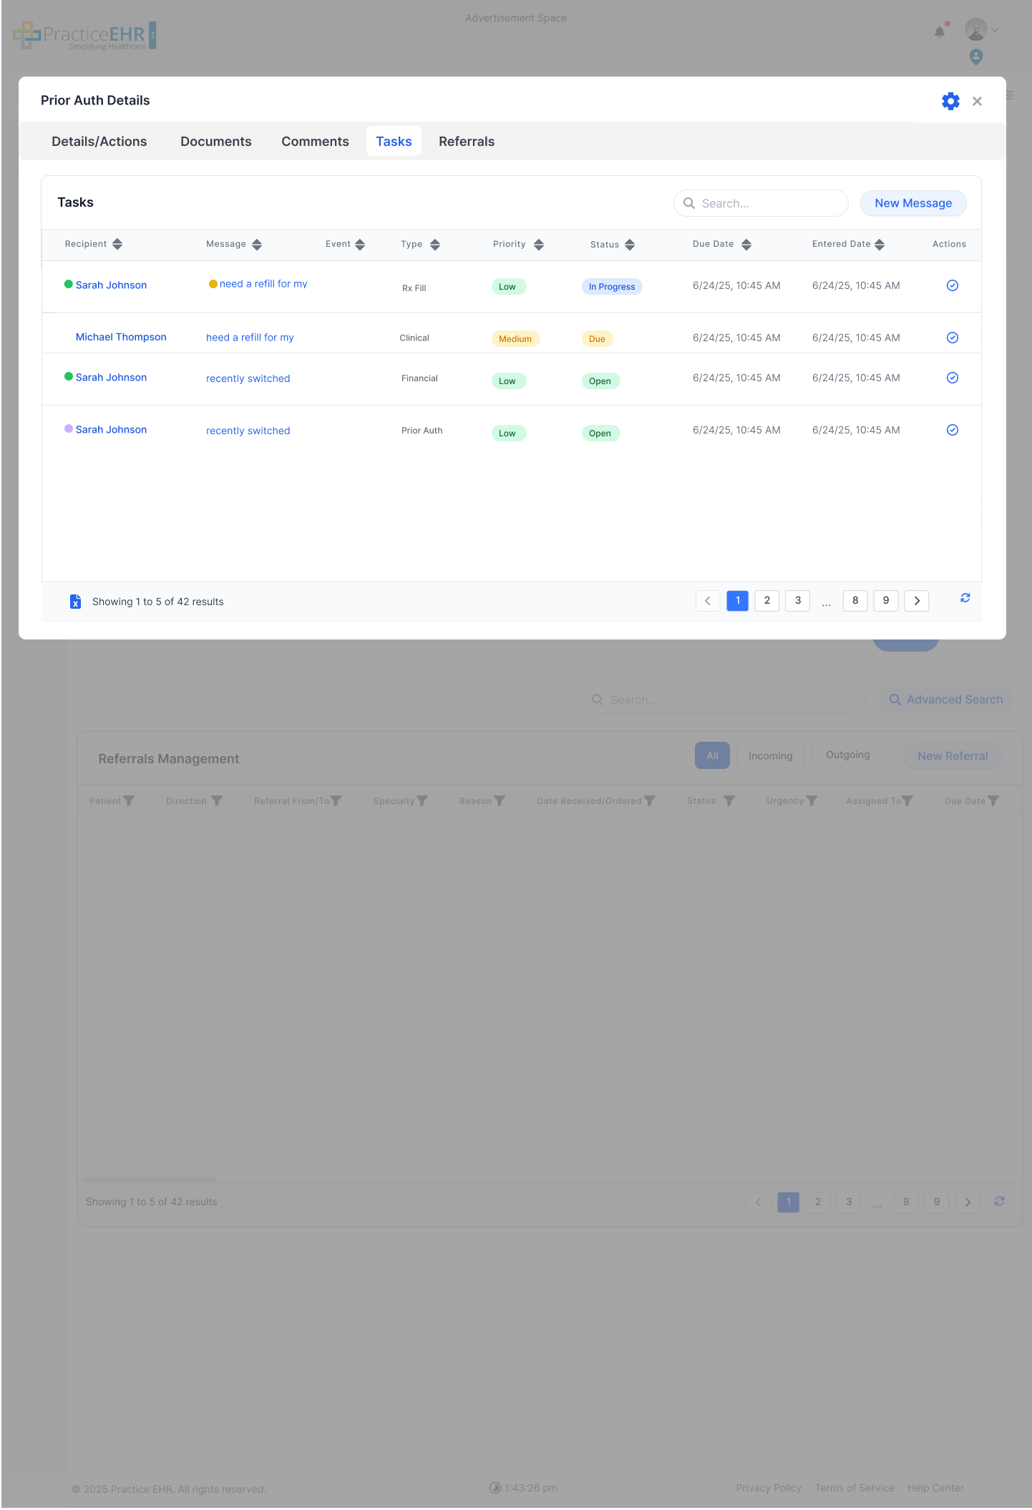The image size is (1032, 1510).
Task: Sort tasks by Recipient column
Action: click(117, 245)
